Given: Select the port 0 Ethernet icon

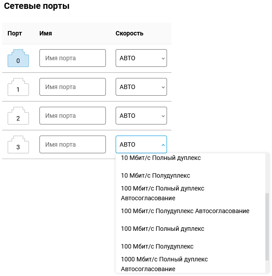Looking at the screenshot, I should pos(18,58).
